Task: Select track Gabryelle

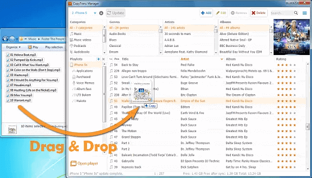Action: tap(128, 161)
